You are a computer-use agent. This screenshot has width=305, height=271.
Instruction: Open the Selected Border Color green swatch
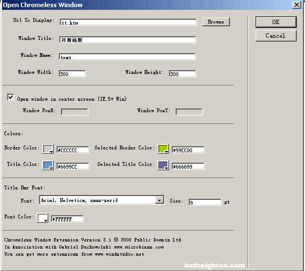[x=163, y=149]
